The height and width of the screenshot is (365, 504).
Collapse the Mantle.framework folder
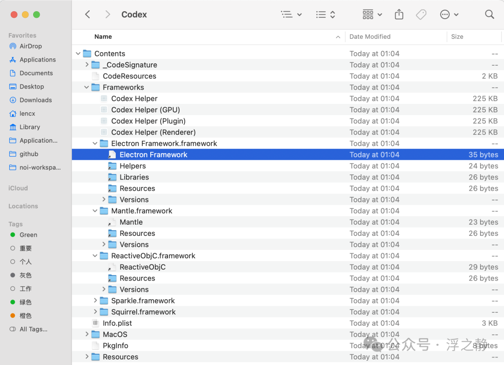(x=95, y=211)
